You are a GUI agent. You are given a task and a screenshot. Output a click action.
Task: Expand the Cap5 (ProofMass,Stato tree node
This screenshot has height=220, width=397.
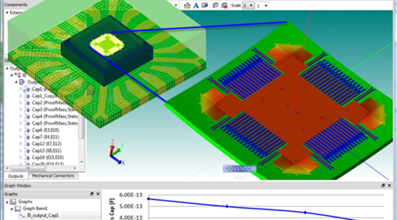(21, 123)
